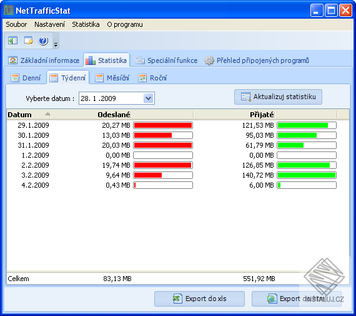Click the bar chart icon on Statistika tab
The height and width of the screenshot is (316, 356).
point(91,60)
